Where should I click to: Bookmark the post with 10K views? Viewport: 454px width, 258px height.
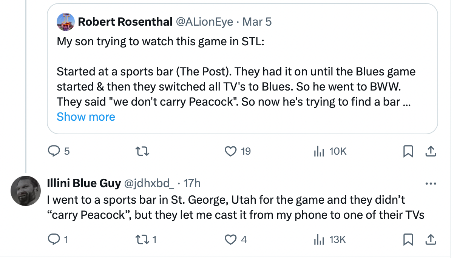(408, 151)
